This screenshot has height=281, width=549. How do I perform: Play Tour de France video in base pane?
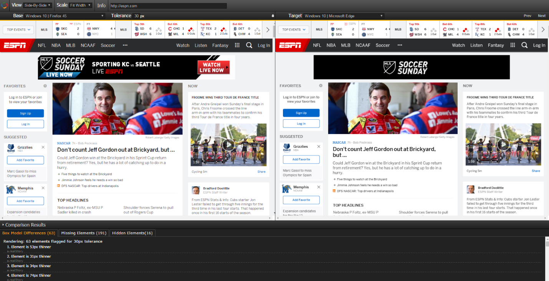click(x=228, y=145)
